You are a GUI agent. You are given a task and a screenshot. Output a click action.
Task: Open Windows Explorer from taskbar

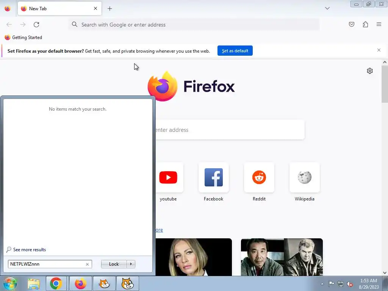click(x=34, y=283)
